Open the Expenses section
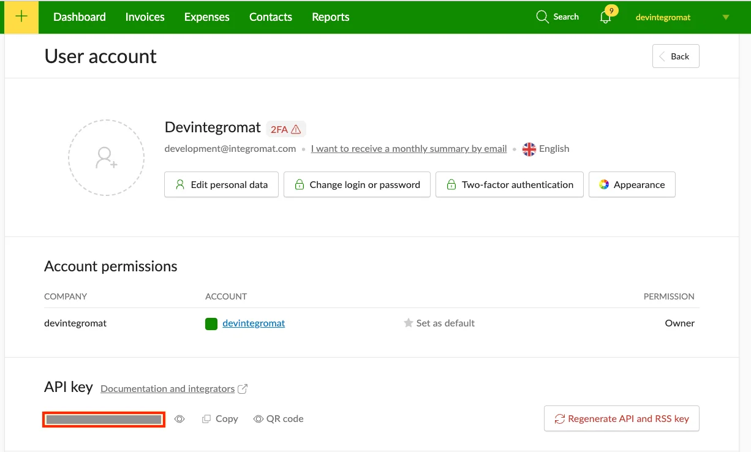751x452 pixels. pos(206,17)
